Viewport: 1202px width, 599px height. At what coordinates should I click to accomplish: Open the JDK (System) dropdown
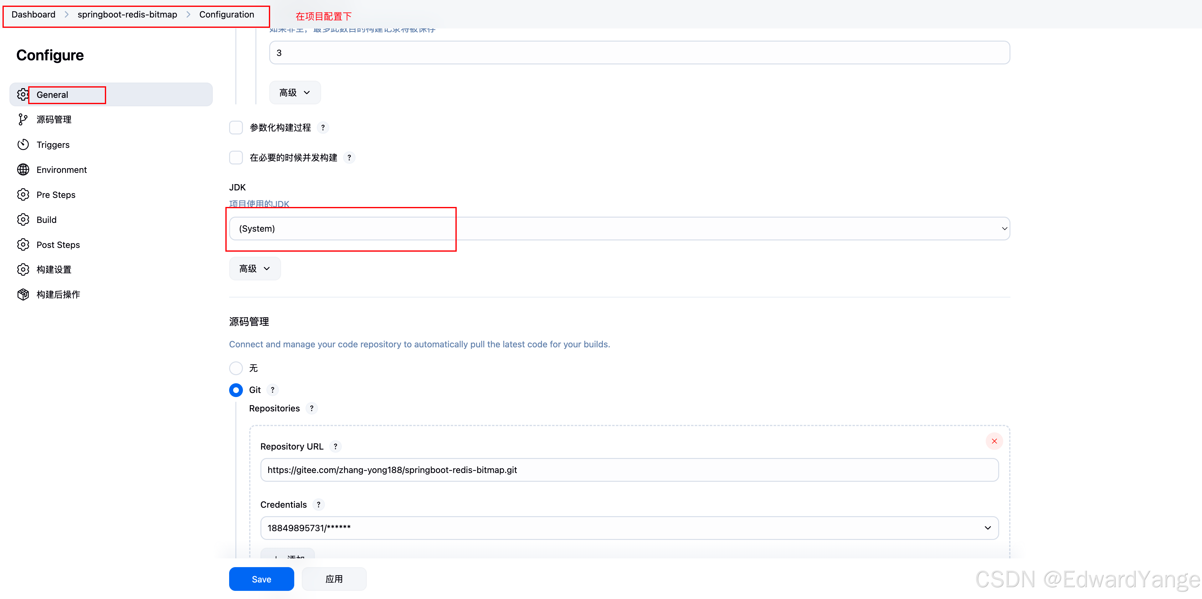(x=618, y=229)
